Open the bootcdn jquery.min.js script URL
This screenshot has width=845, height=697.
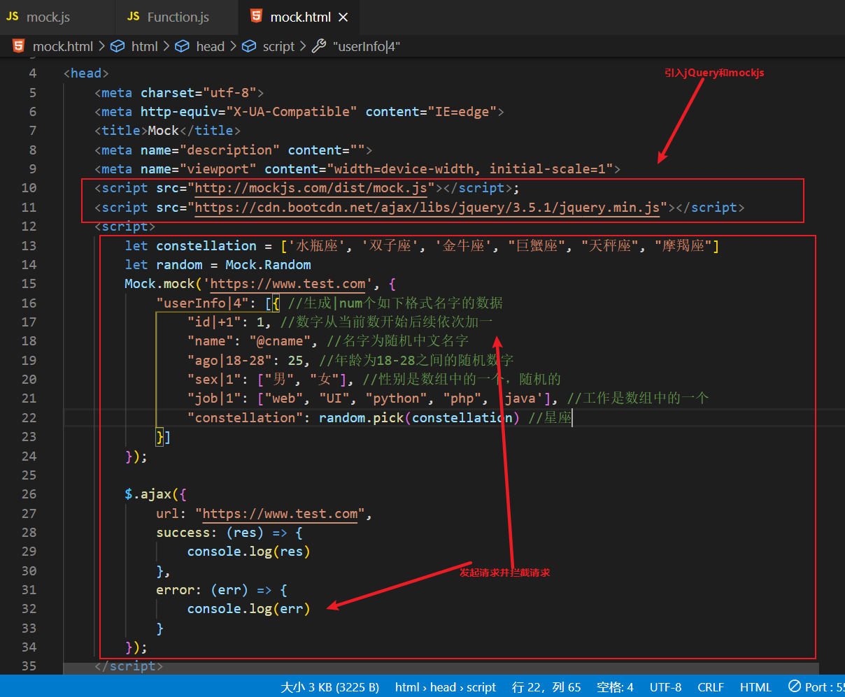[427, 208]
